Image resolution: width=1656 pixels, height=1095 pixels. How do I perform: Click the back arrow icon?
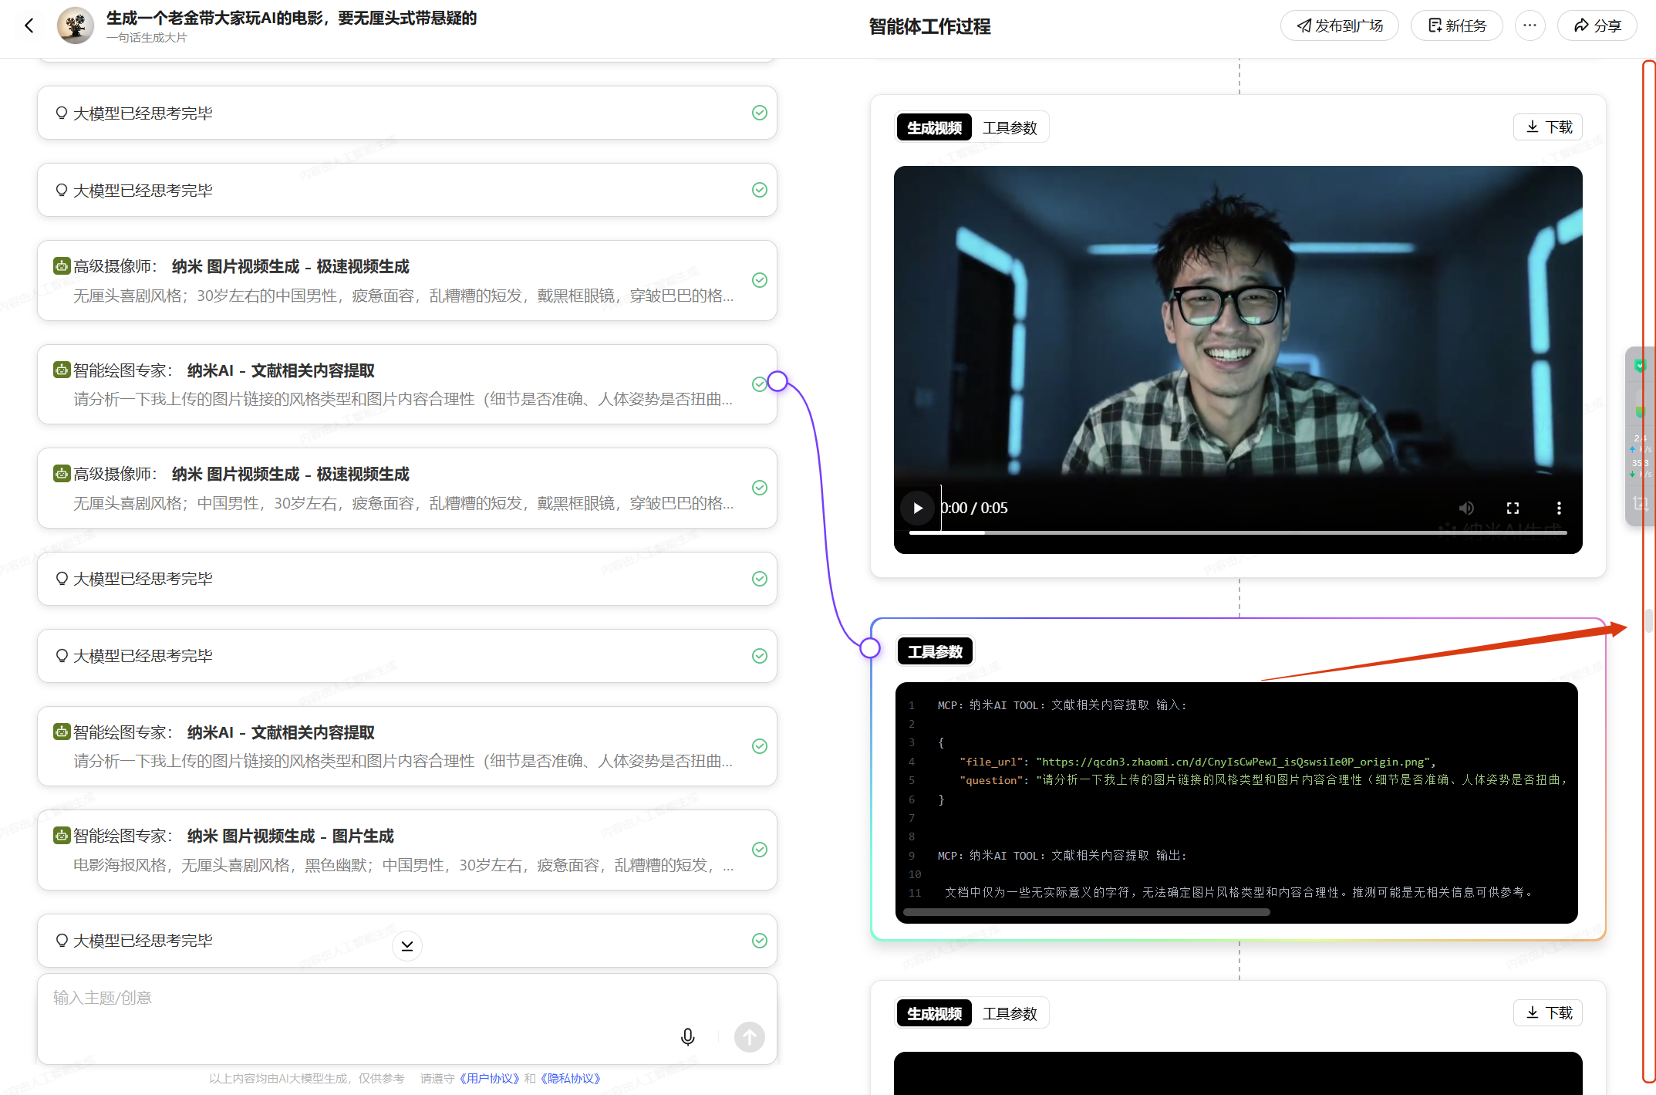pos(29,26)
